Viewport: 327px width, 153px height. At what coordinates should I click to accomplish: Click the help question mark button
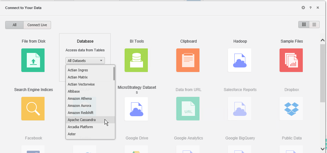[311, 8]
